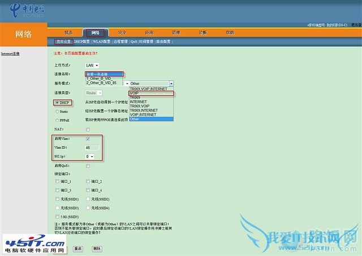362x256 pixels.
Task: Click the 删除 delete button
Action: point(97,249)
